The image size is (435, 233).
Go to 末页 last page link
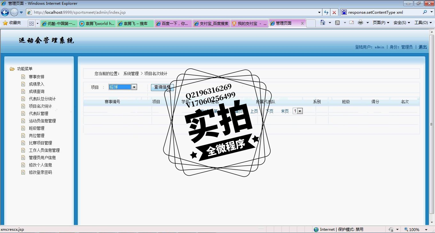[x=285, y=111]
